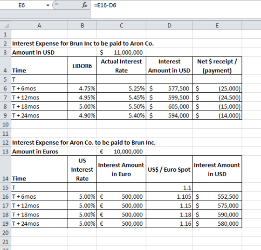Screen dimensions: 261x250
Task: Select the 4.75% LIBOR cell
Action: click(x=82, y=89)
